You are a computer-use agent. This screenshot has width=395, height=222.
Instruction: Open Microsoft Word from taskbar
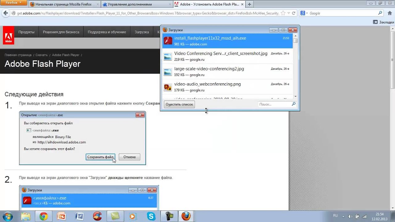click(79, 216)
